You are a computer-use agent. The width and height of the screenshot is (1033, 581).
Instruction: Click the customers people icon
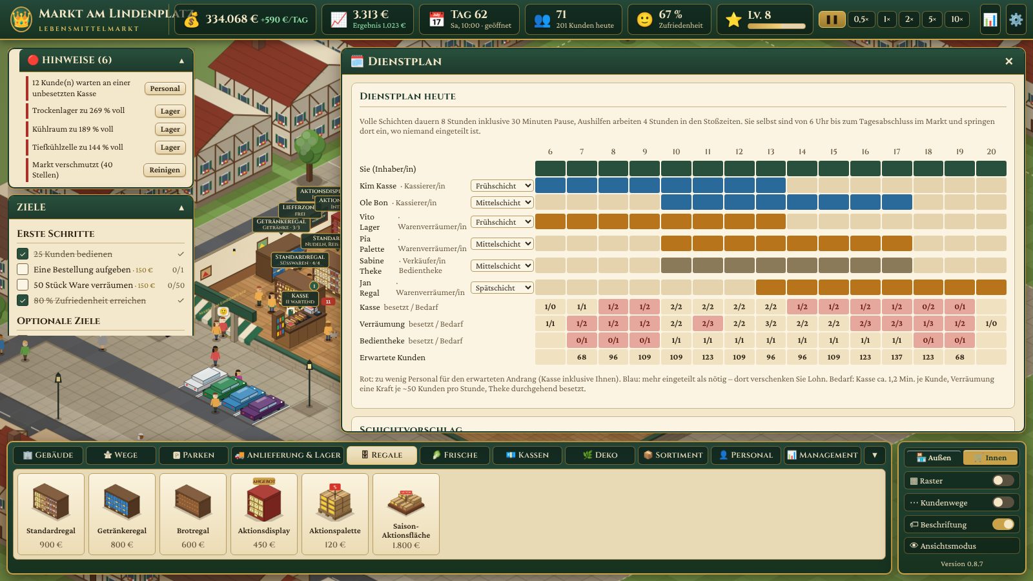[x=542, y=20]
